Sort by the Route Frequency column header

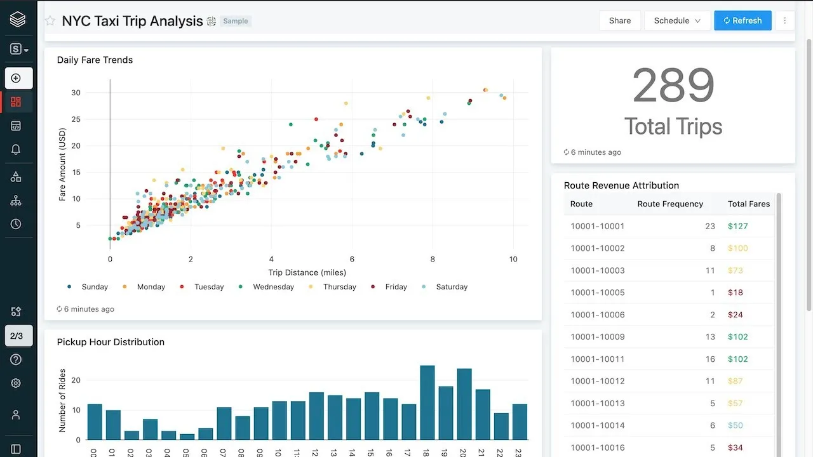(670, 204)
